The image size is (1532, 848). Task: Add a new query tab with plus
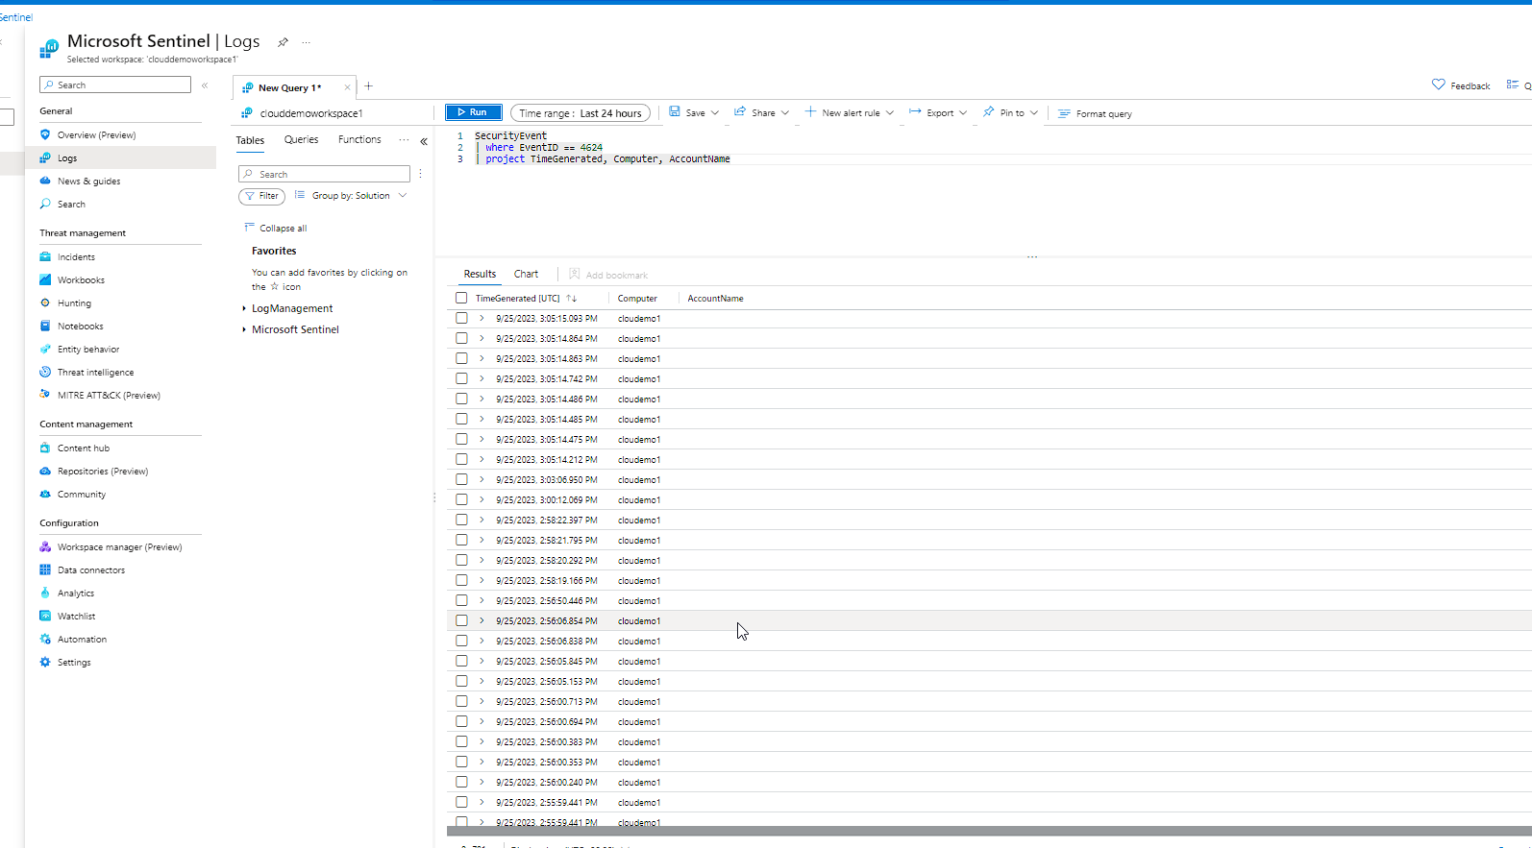point(368,86)
